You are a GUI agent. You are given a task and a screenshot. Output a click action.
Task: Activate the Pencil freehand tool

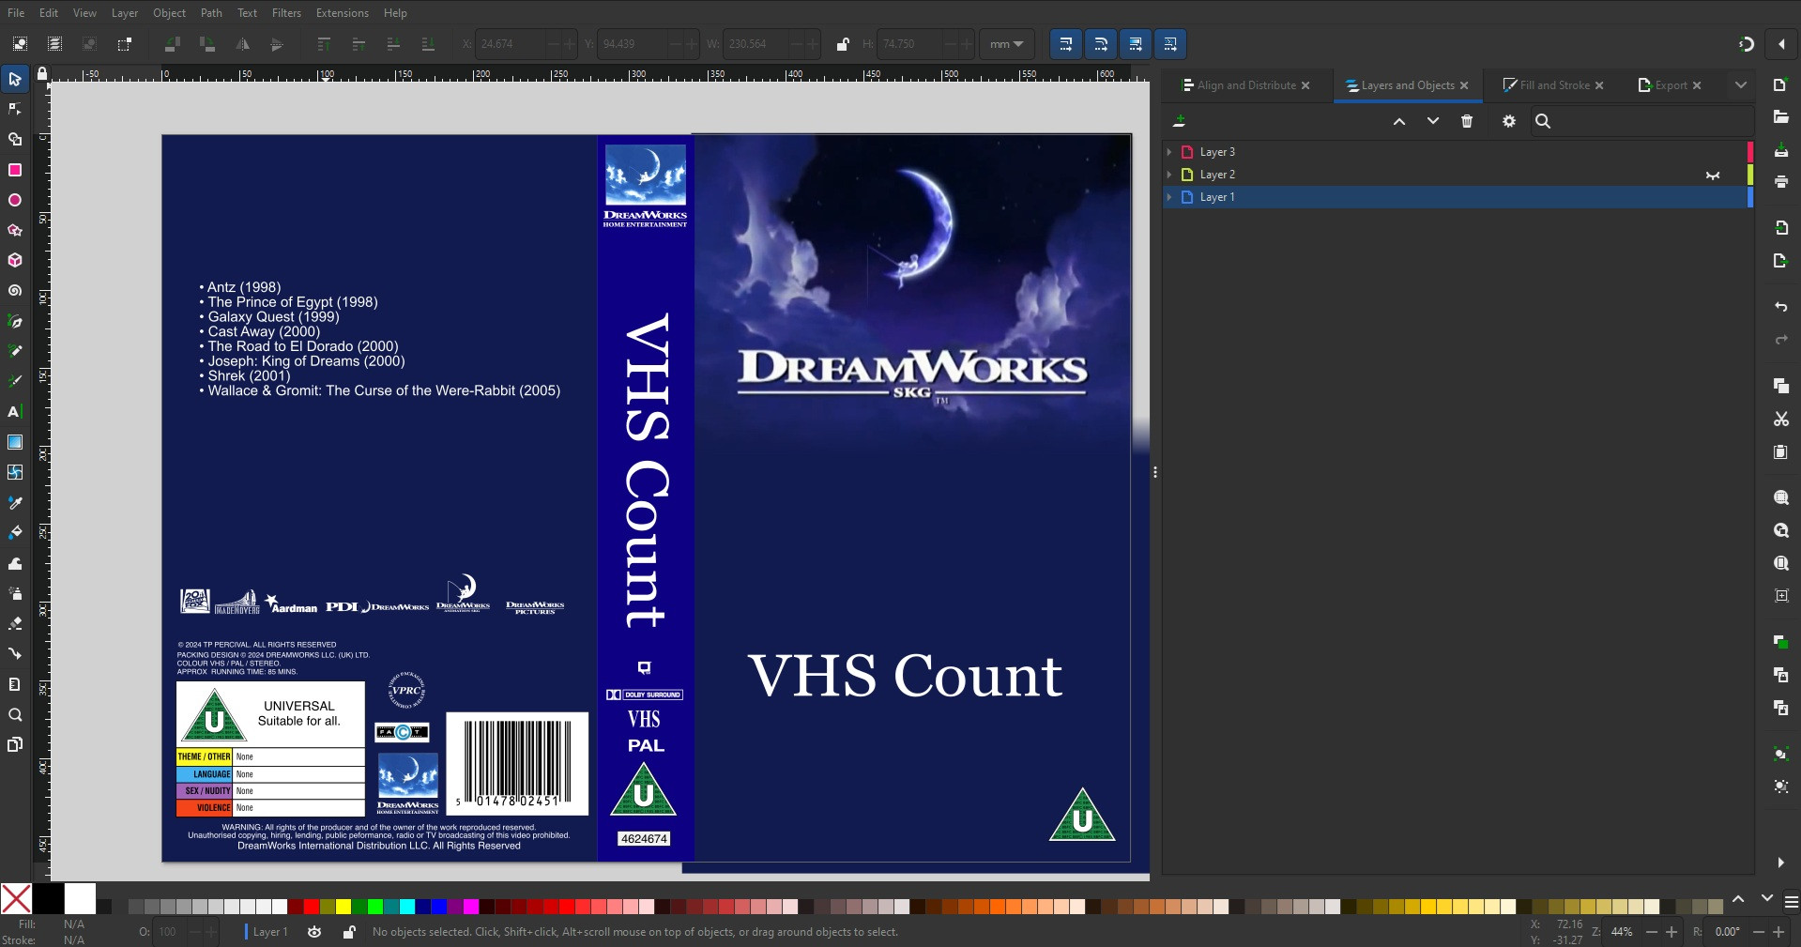point(15,351)
